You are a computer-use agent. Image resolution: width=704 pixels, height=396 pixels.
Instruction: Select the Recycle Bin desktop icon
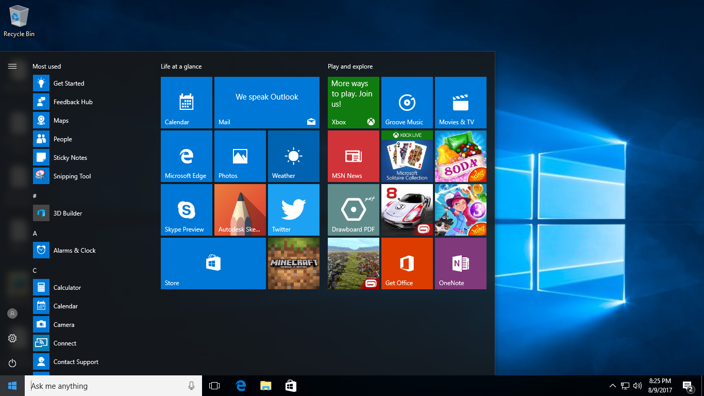click(x=19, y=21)
